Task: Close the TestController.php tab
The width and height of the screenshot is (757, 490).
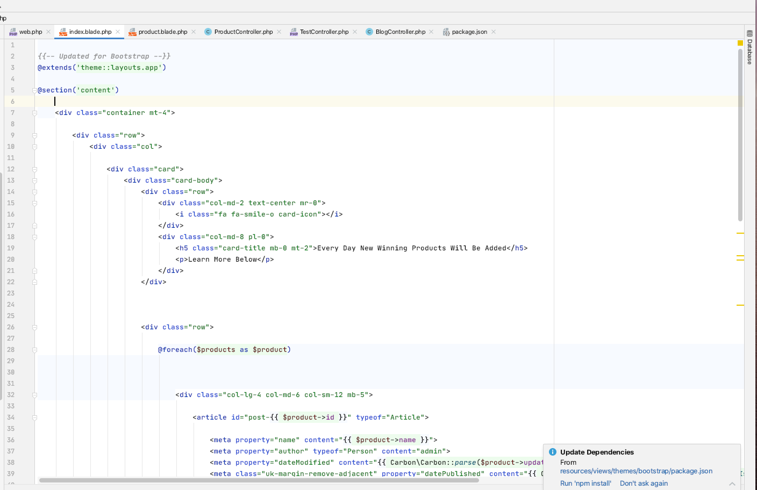Action: 355,32
